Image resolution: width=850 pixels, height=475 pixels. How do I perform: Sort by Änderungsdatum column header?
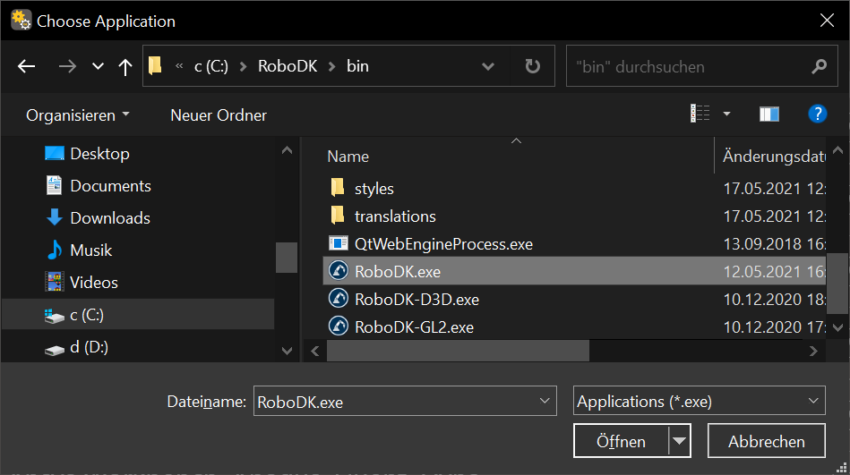click(774, 157)
